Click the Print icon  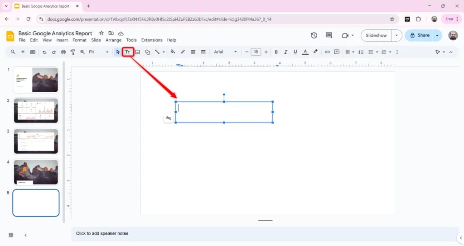tap(63, 52)
